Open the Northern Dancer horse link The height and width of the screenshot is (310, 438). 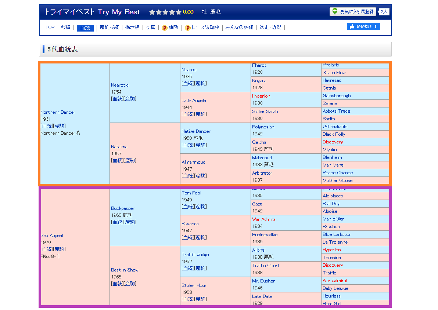pyautogui.click(x=58, y=112)
